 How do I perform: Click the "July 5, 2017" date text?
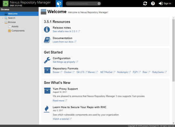click(58, 110)
